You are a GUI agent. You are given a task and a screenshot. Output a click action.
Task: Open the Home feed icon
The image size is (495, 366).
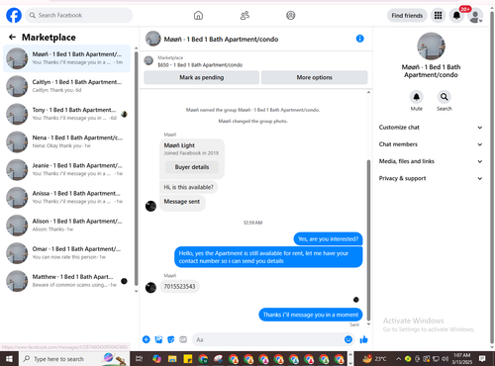[x=198, y=16]
